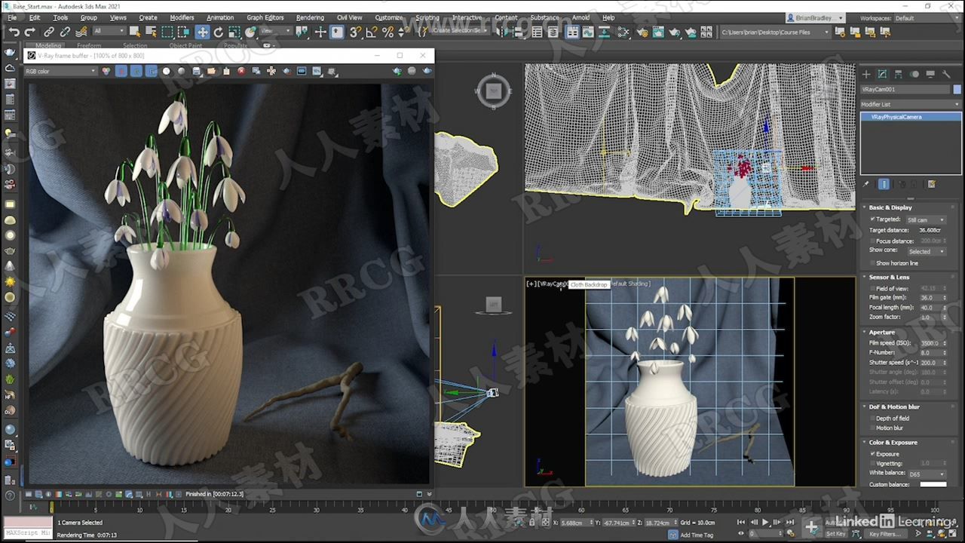Click the Film speed (ISO) value field
The height and width of the screenshot is (543, 965).
pos(930,342)
